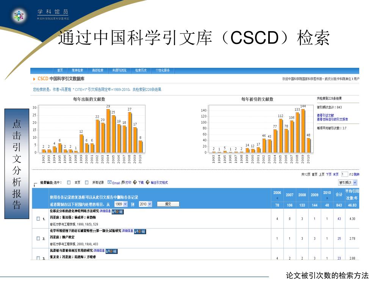Click the 2004 bar labeled 29
This screenshot has width=388, height=291.
[x=108, y=131]
